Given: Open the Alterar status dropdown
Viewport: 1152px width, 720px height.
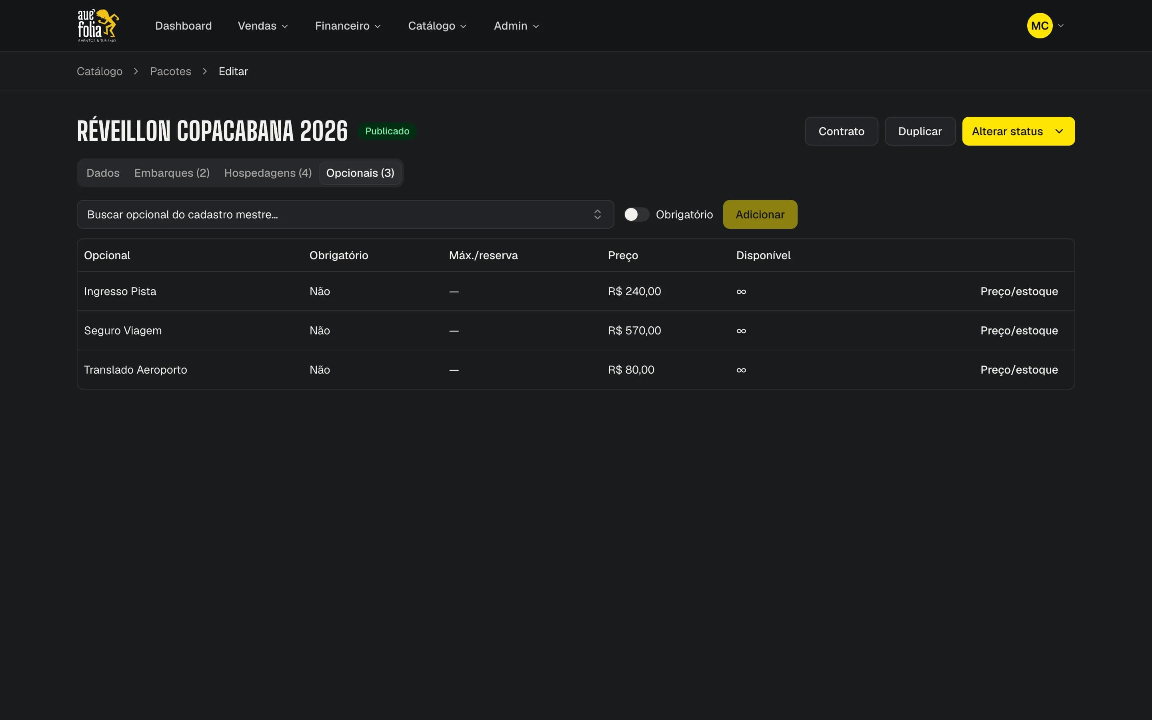Looking at the screenshot, I should [1018, 132].
